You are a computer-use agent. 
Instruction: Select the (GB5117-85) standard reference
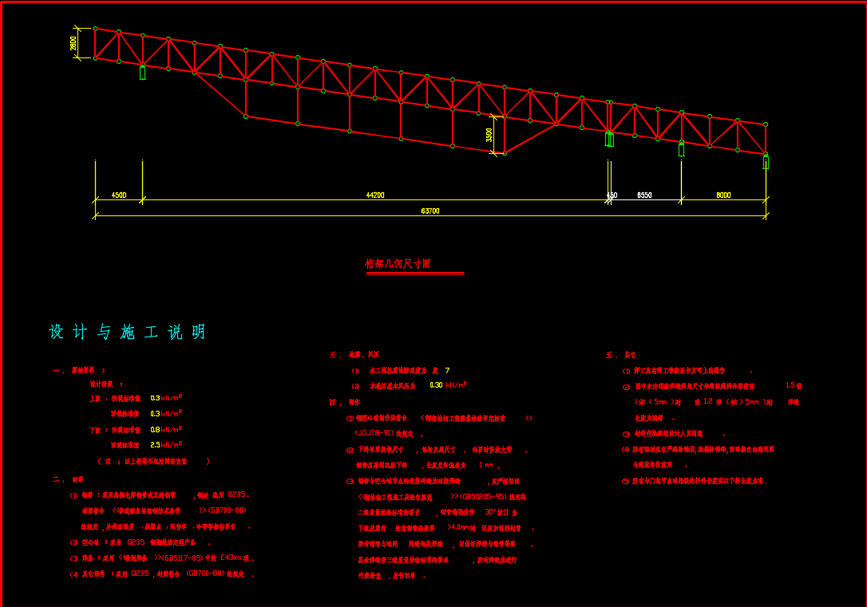[183, 558]
